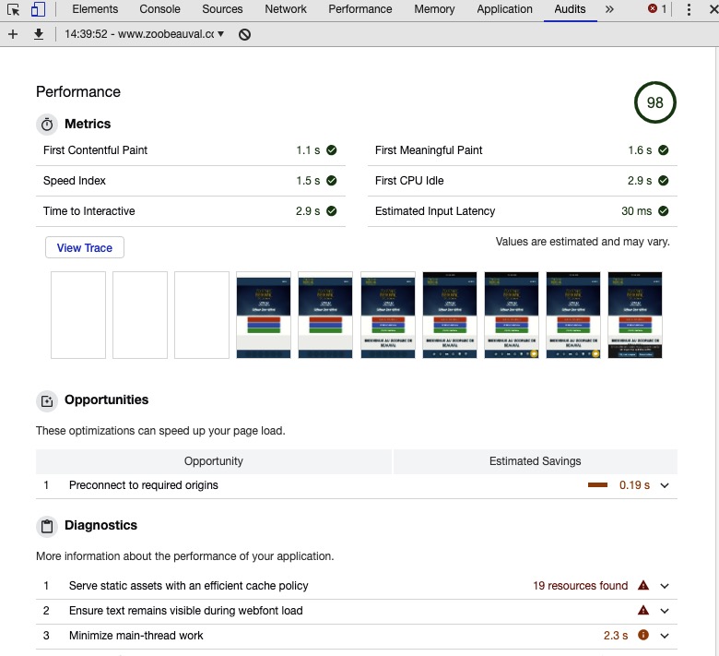Open the DevTools three-dot menu

point(688,9)
